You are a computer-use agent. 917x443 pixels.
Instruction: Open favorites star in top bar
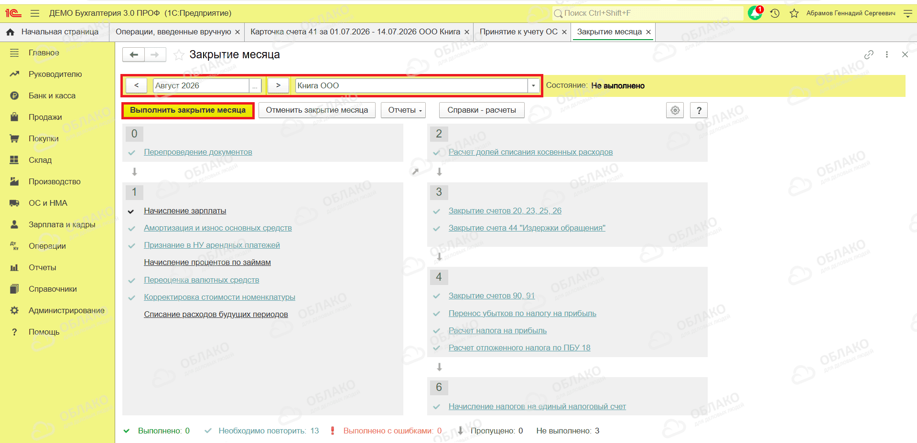pyautogui.click(x=794, y=13)
